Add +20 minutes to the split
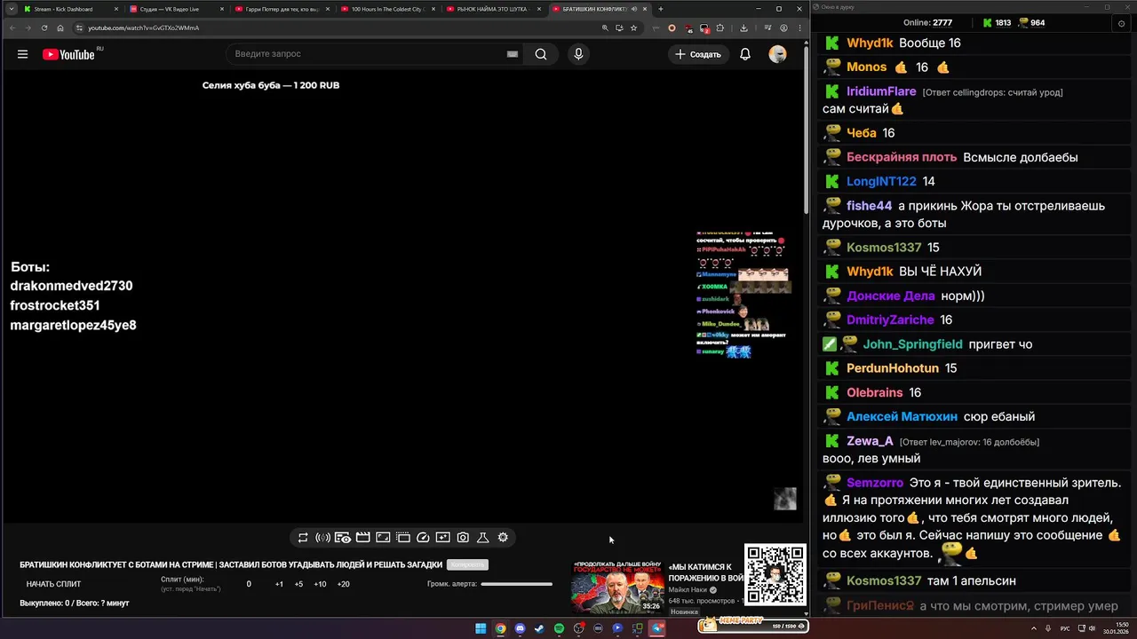The height and width of the screenshot is (639, 1137). (x=343, y=584)
